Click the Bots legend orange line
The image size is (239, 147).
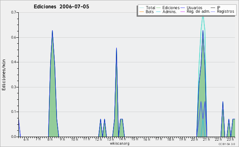point(141,12)
